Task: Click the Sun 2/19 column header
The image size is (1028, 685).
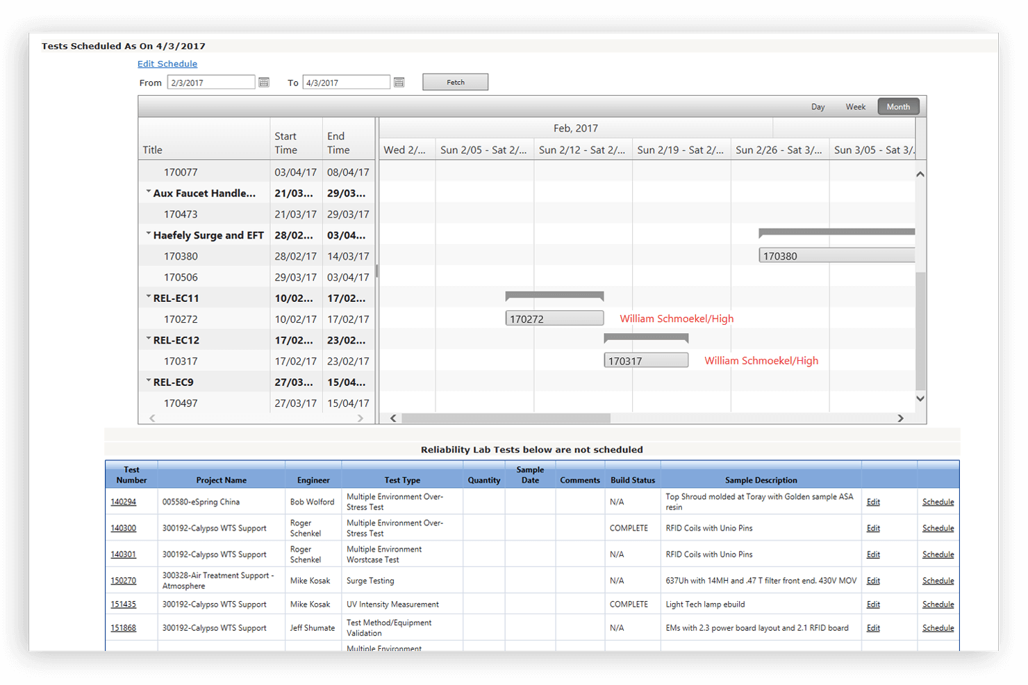Action: pyautogui.click(x=681, y=149)
